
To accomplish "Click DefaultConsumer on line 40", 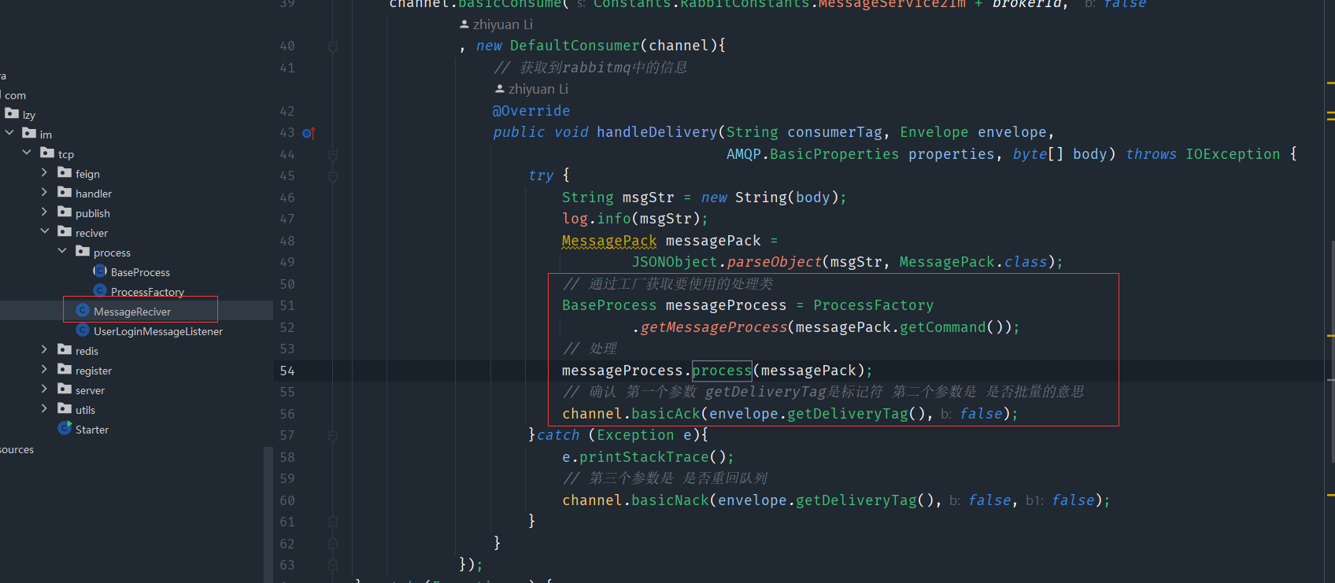I will (x=575, y=46).
